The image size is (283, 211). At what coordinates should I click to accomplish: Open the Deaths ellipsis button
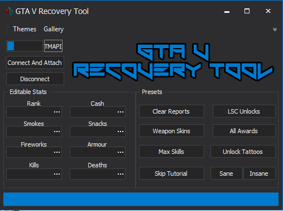pos(121,174)
